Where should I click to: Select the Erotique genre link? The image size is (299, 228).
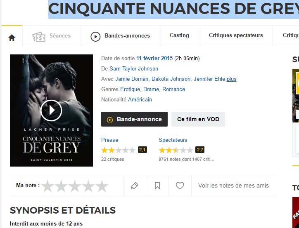[x=130, y=89]
